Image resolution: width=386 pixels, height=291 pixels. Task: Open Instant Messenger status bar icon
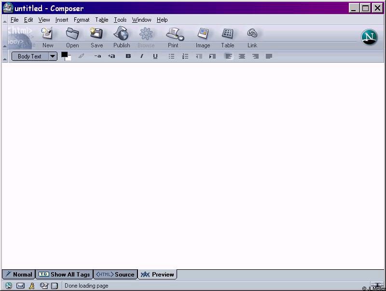click(x=32, y=286)
